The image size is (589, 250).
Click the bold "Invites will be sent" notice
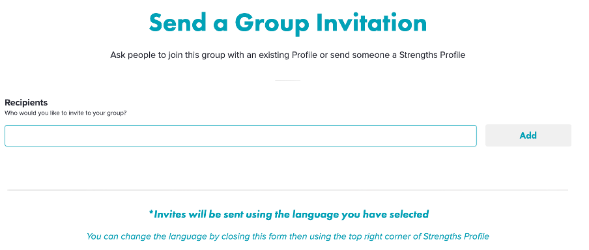coord(289,214)
